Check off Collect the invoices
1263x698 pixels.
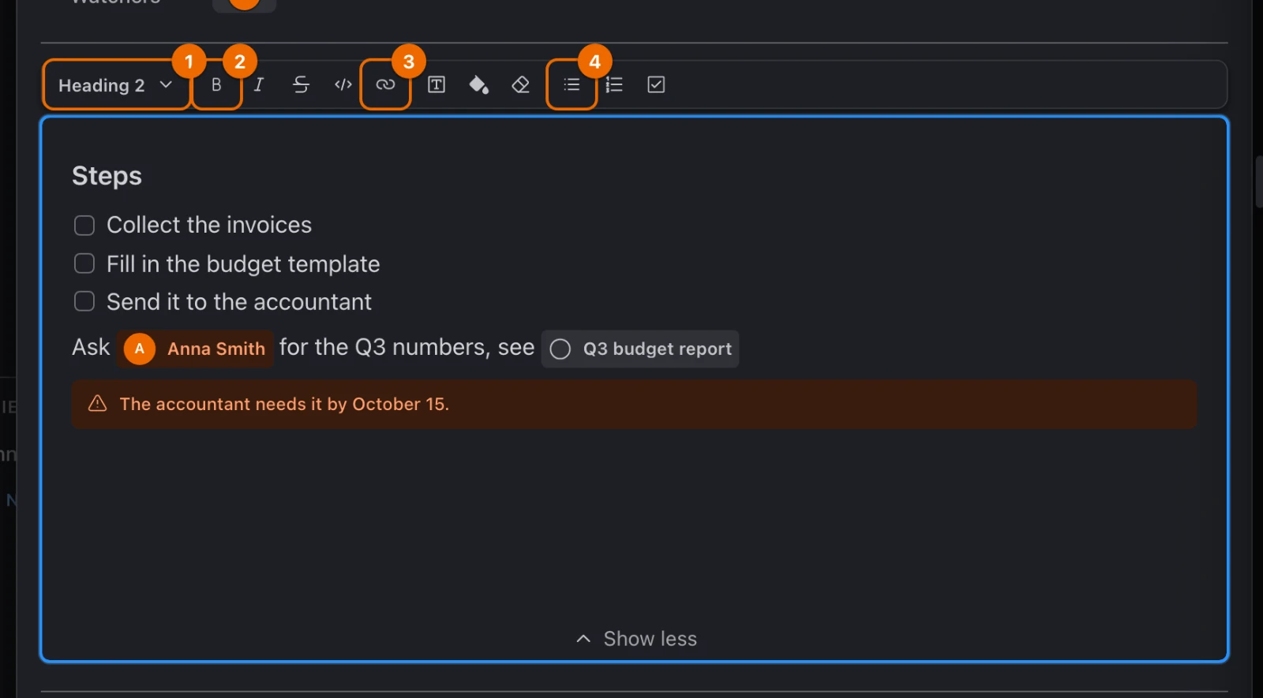tap(84, 226)
